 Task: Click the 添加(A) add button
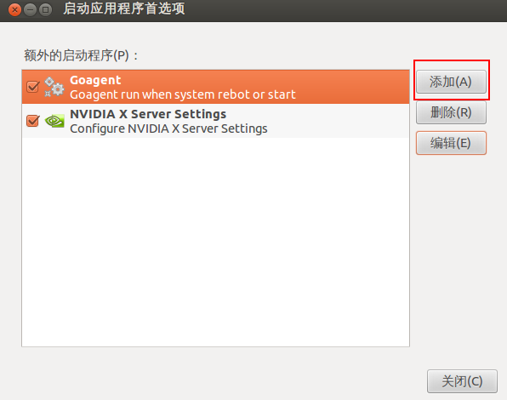451,82
